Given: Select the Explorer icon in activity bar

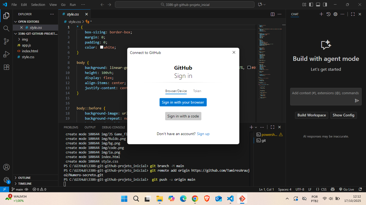Looking at the screenshot, I should 6,16.
